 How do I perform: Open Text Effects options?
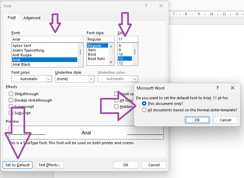[50, 165]
